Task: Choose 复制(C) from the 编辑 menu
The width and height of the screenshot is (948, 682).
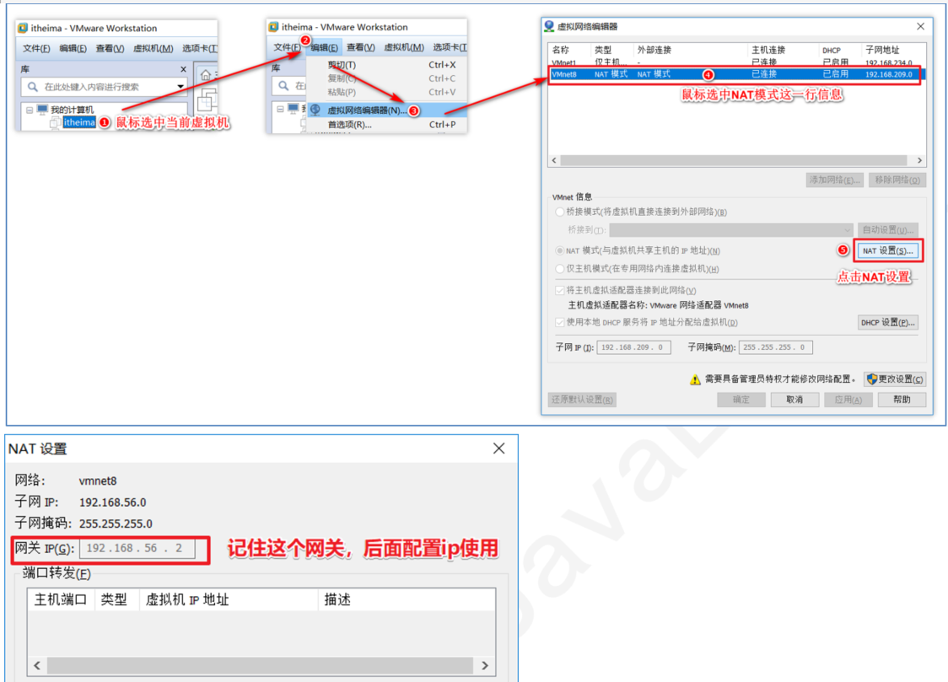Action: pyautogui.click(x=386, y=78)
